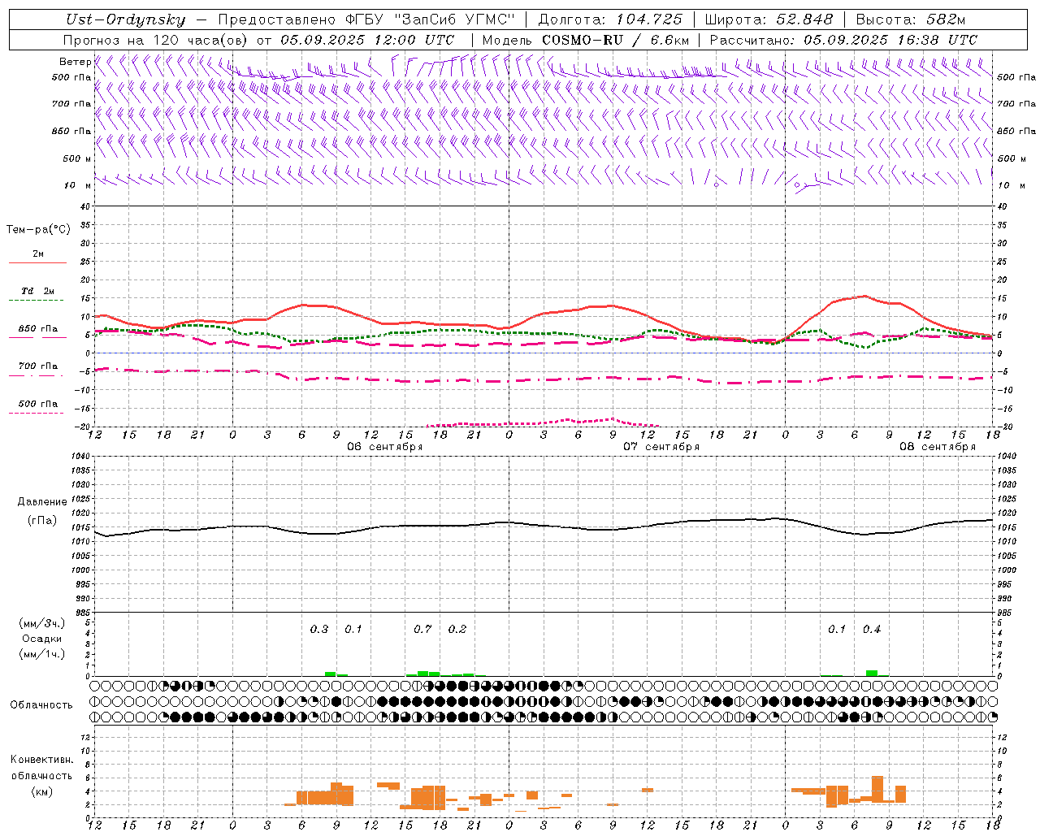Click the 'Долгота: 104.725' header field
Viewport: 1040px width, 832px height.
[x=610, y=20]
